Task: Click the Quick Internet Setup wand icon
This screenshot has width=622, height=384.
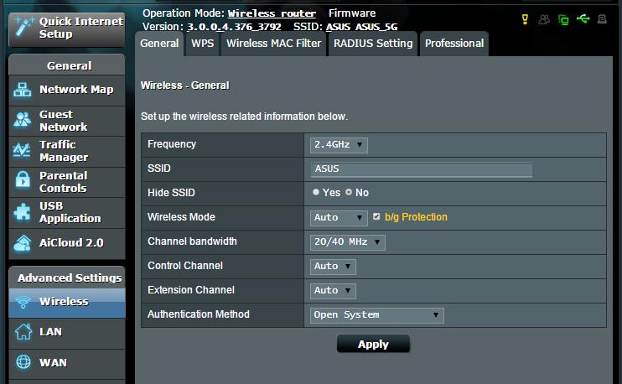Action: pyautogui.click(x=23, y=27)
